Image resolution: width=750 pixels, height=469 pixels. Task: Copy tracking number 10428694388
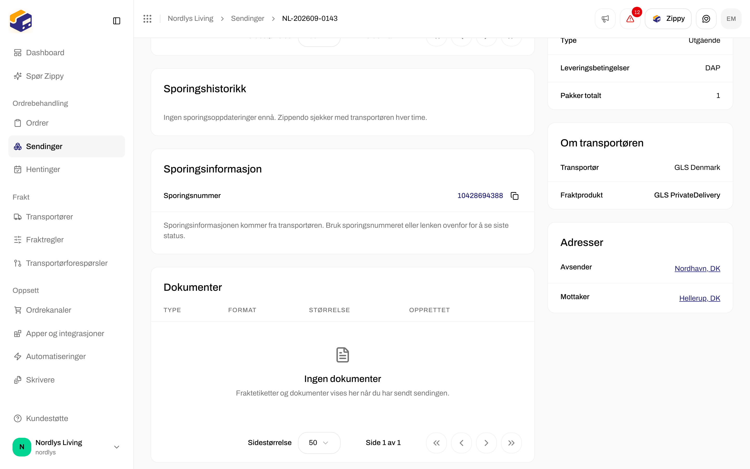point(515,196)
